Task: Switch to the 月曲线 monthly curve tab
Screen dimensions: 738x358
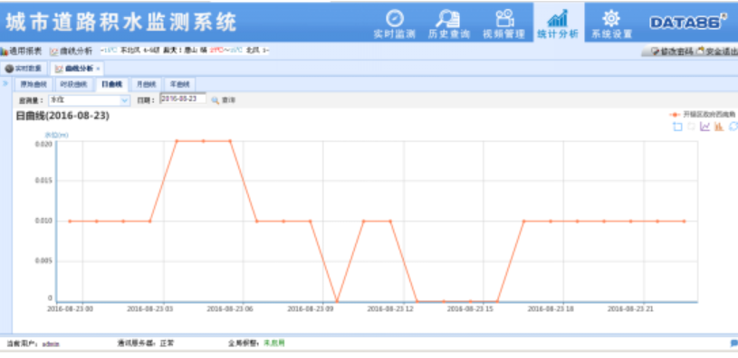Action: [146, 85]
